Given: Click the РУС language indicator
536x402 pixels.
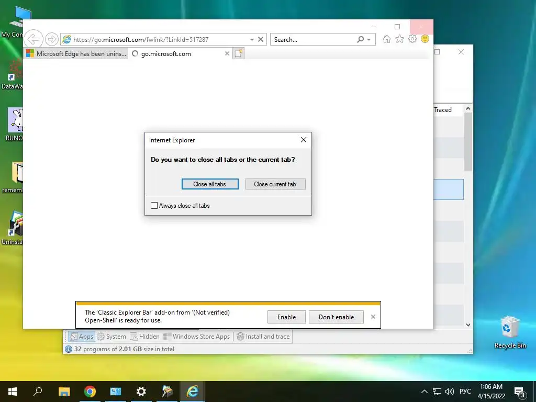Looking at the screenshot, I should click(x=465, y=392).
